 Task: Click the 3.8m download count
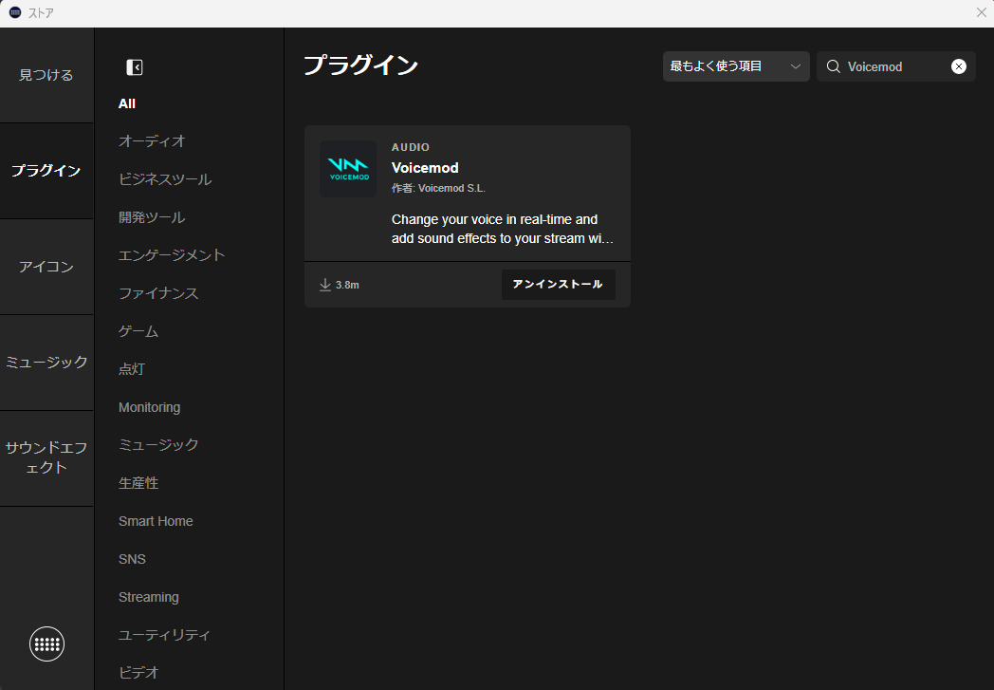(347, 286)
